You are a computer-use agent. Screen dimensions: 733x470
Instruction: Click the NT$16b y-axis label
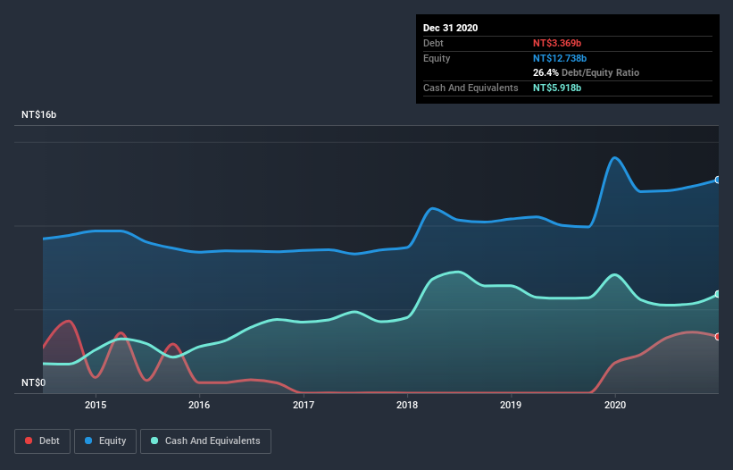coord(38,114)
